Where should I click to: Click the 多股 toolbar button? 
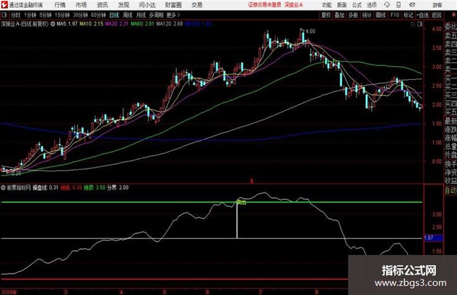coord(353,15)
